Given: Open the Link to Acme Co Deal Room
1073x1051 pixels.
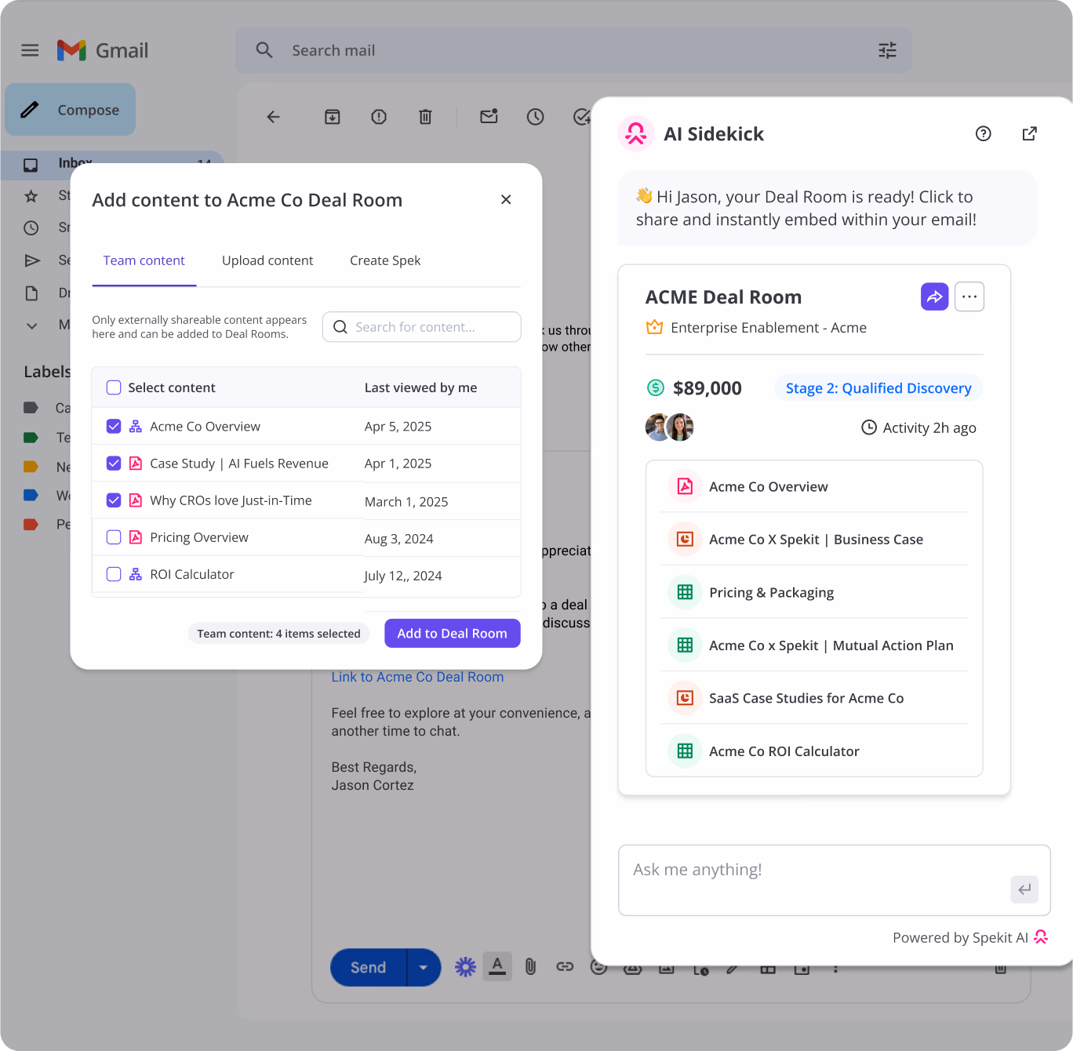Looking at the screenshot, I should pyautogui.click(x=417, y=677).
